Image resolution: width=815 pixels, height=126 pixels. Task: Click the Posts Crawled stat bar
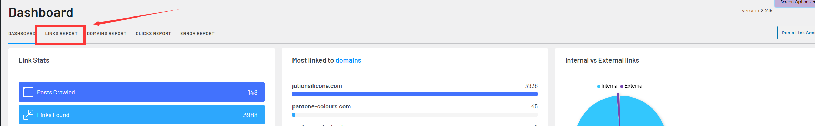coord(141,92)
